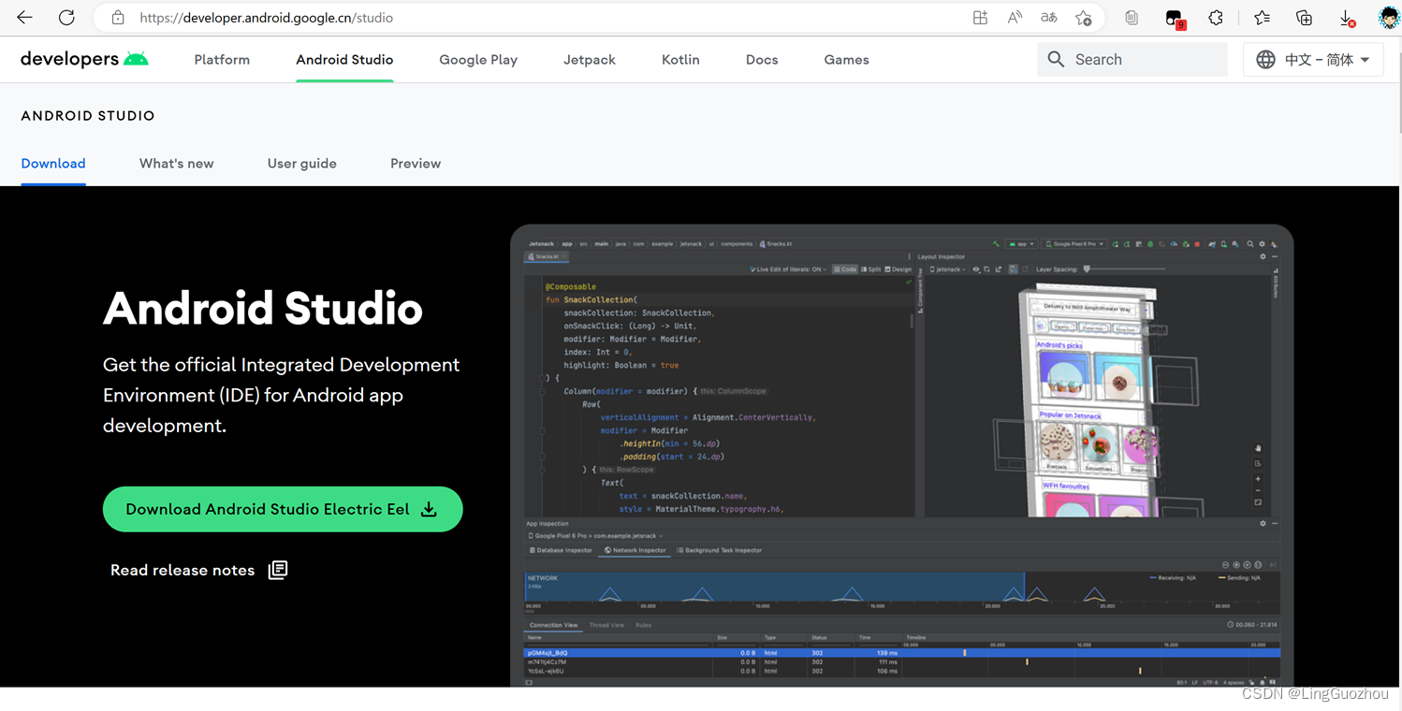The height and width of the screenshot is (711, 1402).
Task: Start Read aloud from the address bar
Action: pyautogui.click(x=1015, y=18)
